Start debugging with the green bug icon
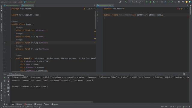The width and height of the screenshot is (192, 108). pyautogui.click(x=150, y=2)
